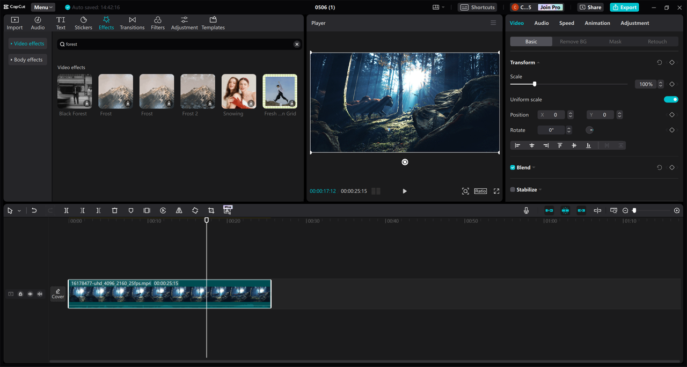Open the Filters panel
The height and width of the screenshot is (367, 687).
pyautogui.click(x=158, y=23)
